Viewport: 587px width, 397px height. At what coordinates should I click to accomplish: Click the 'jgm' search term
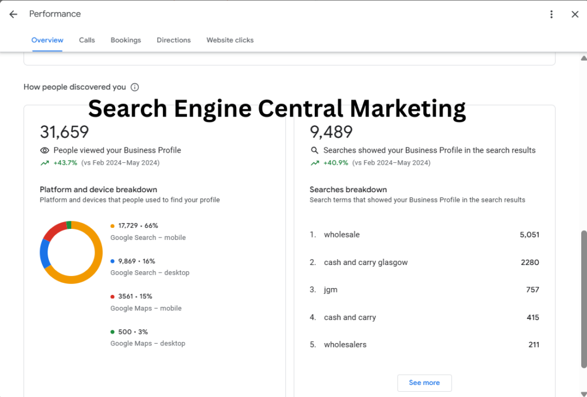[331, 290]
